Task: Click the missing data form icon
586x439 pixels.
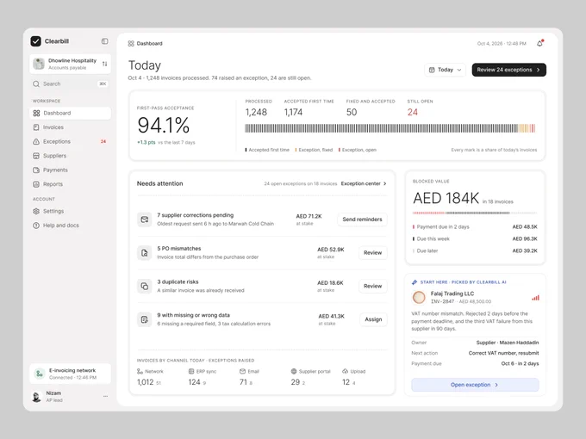Action: [x=144, y=319]
